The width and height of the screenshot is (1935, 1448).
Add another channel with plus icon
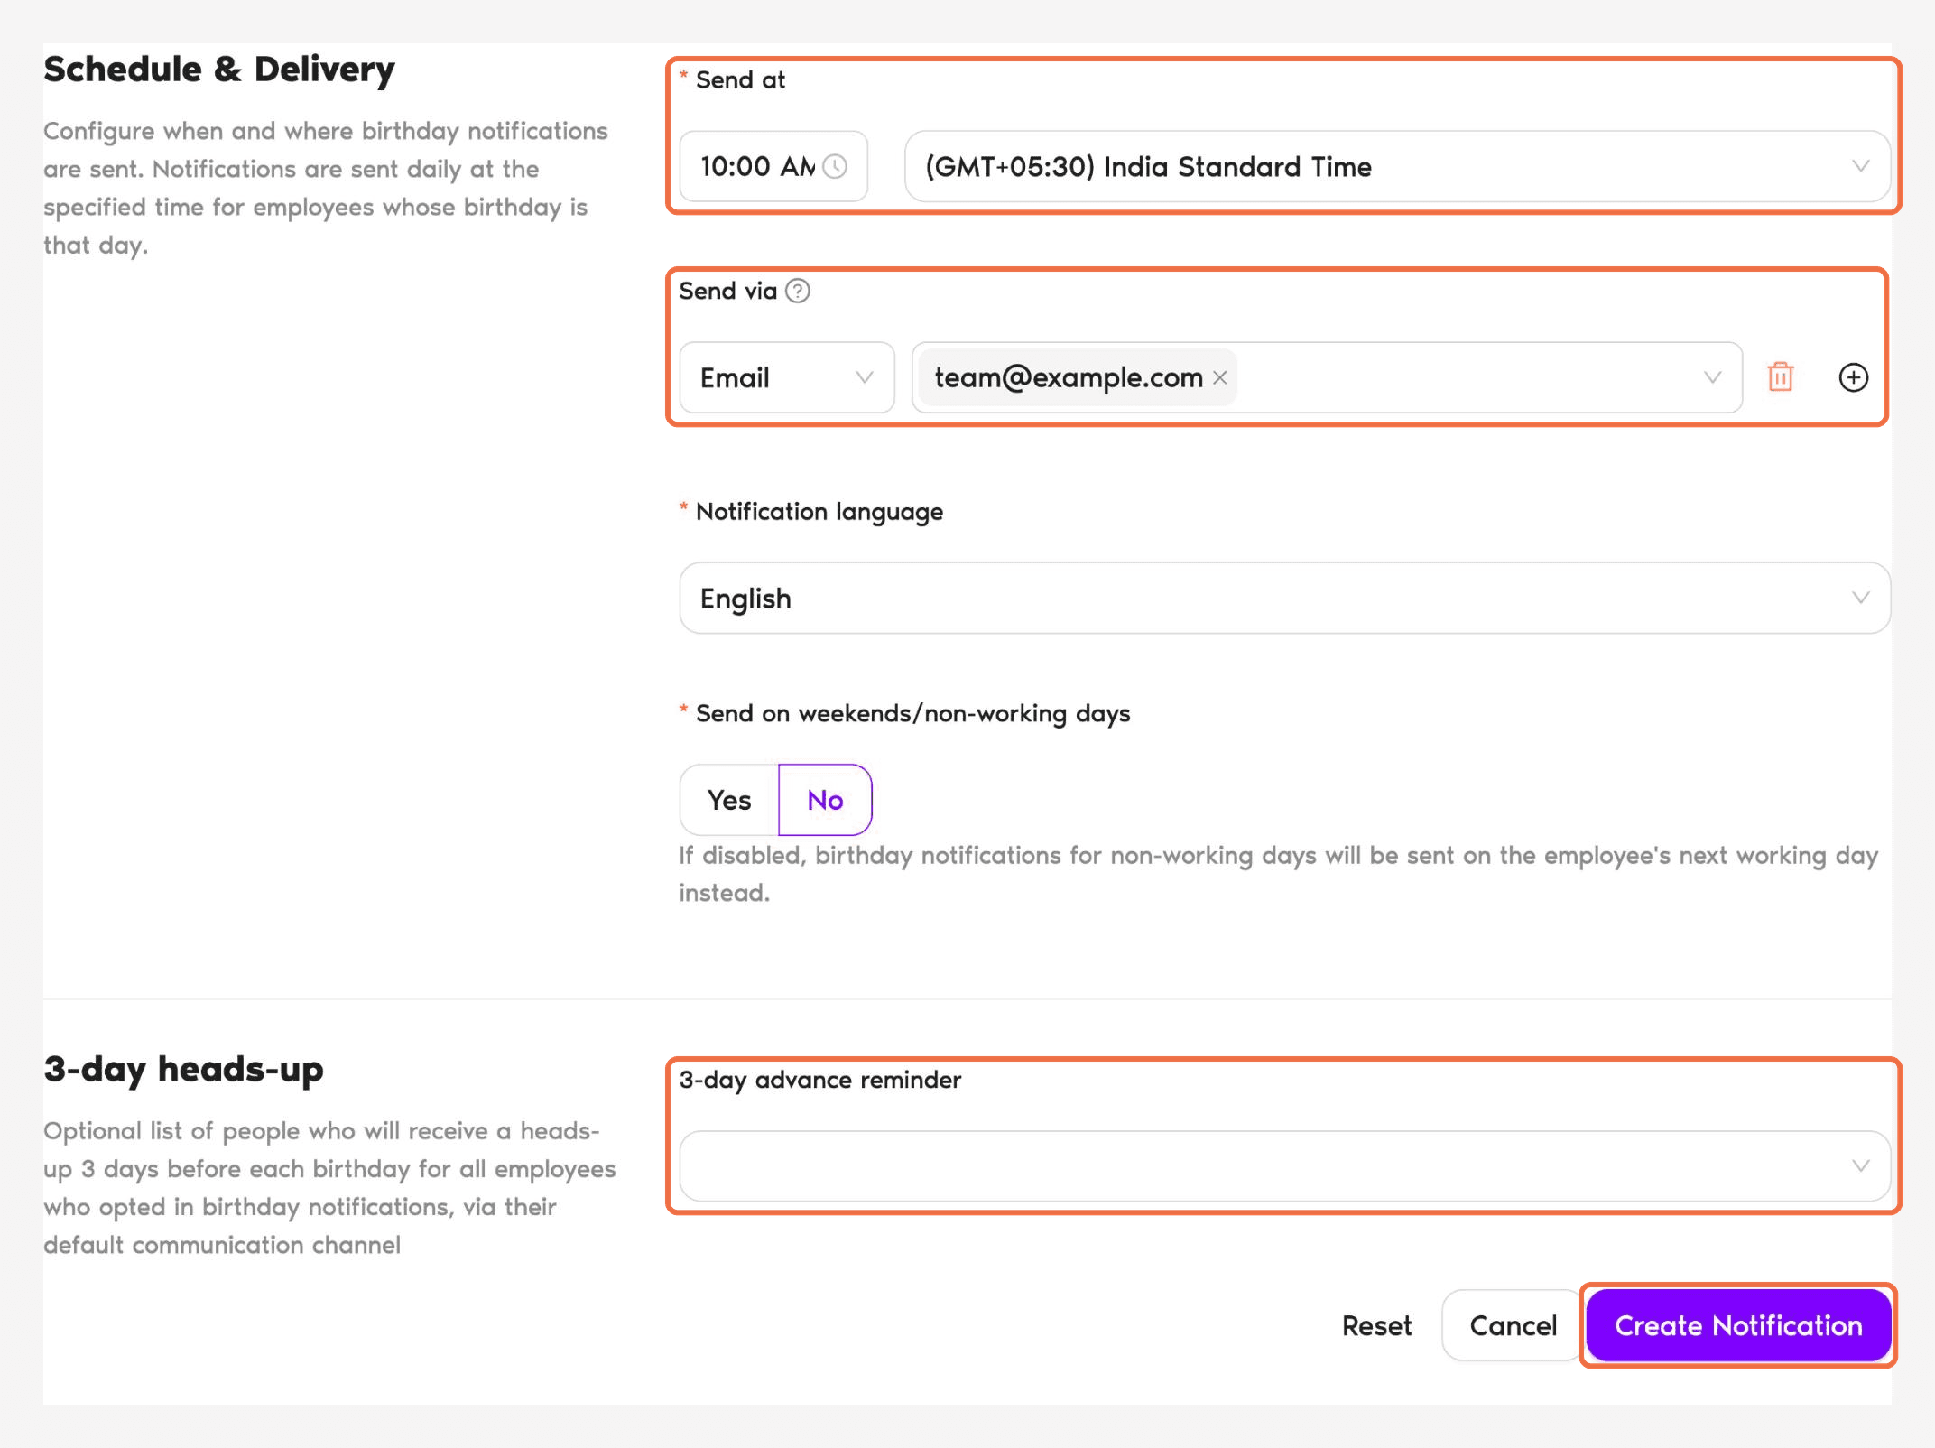pos(1853,377)
